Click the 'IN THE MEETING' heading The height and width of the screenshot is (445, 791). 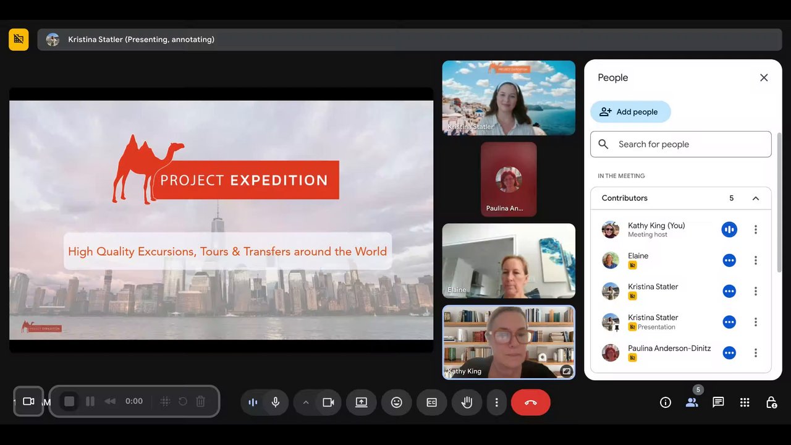click(x=621, y=176)
